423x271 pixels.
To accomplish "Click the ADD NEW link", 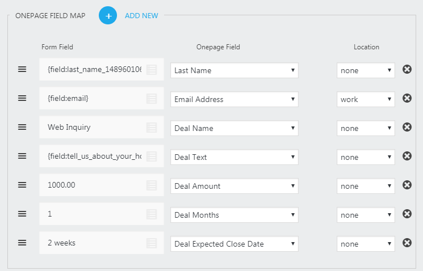I will pos(141,16).
